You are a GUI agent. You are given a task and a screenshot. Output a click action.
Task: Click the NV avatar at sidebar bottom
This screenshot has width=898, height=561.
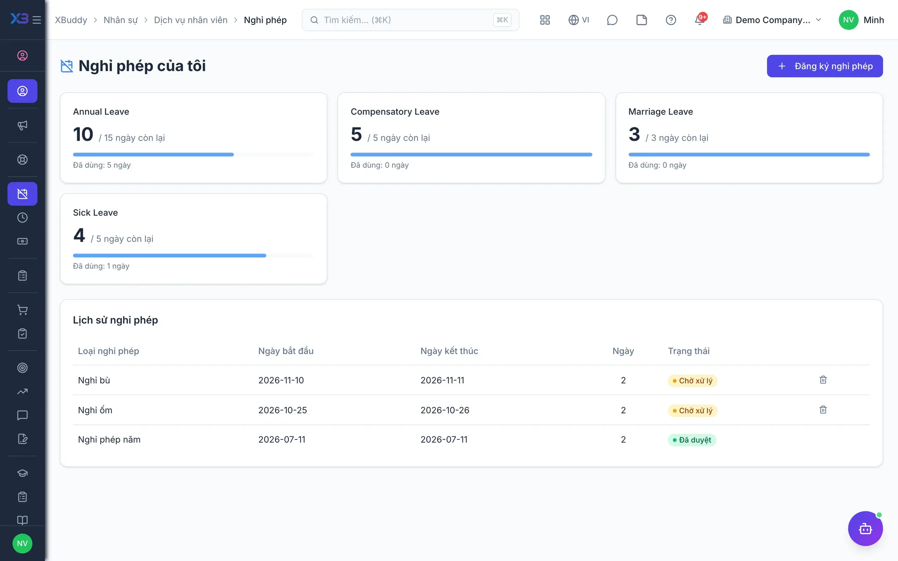22,543
